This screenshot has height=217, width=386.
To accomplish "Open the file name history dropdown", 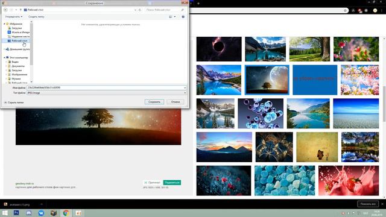I will [185, 87].
